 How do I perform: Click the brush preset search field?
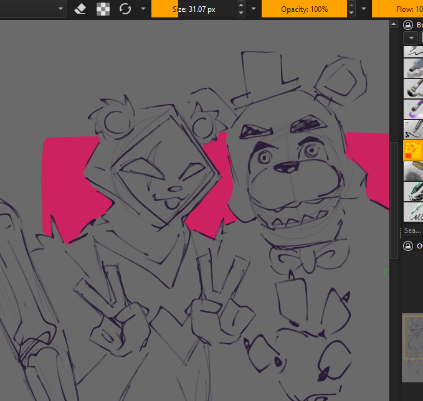[413, 230]
